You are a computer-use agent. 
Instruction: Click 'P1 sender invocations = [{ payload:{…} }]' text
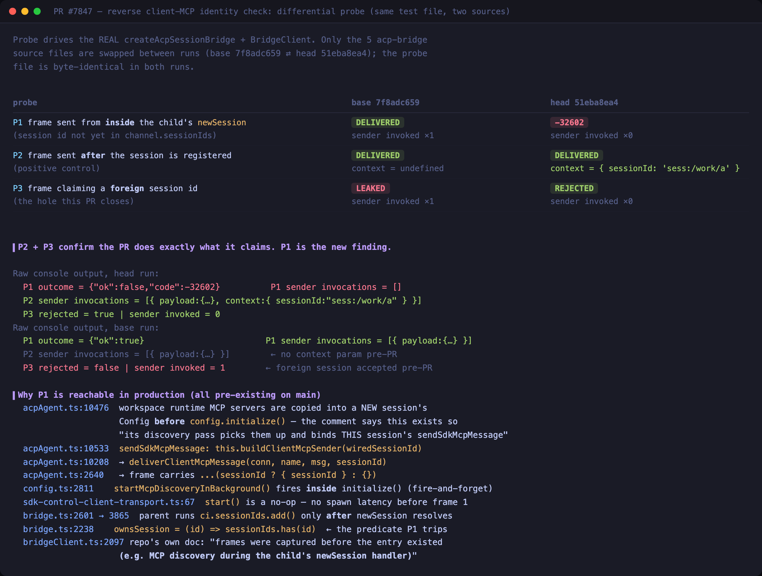click(369, 341)
